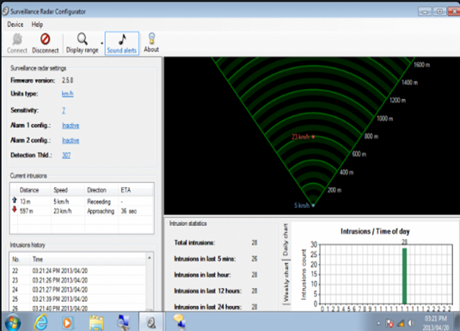
Task: Select history row 25 at 03:21:39 PM
Action: tap(77, 299)
